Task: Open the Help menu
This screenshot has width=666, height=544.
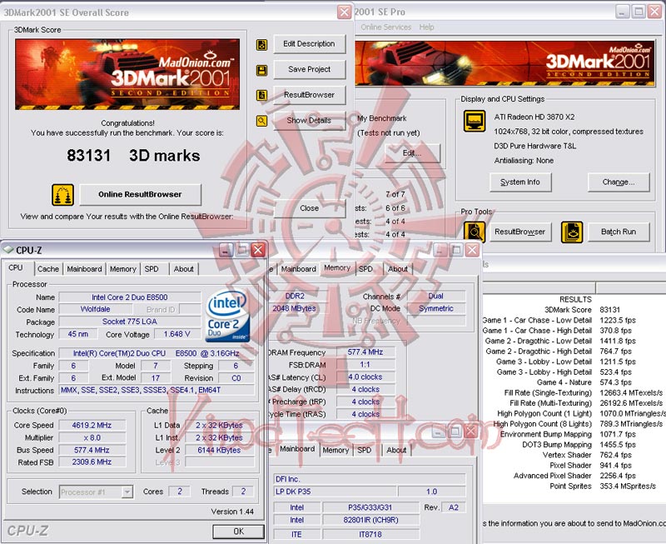Action: 426,27
